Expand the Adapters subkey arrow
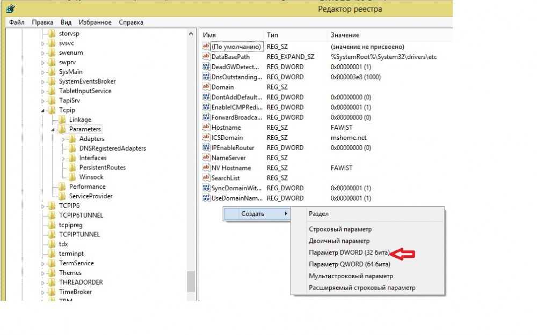Viewport: 537px width, 335px height. pos(63,139)
